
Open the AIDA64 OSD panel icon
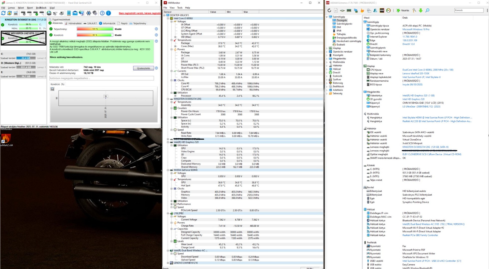(382, 11)
